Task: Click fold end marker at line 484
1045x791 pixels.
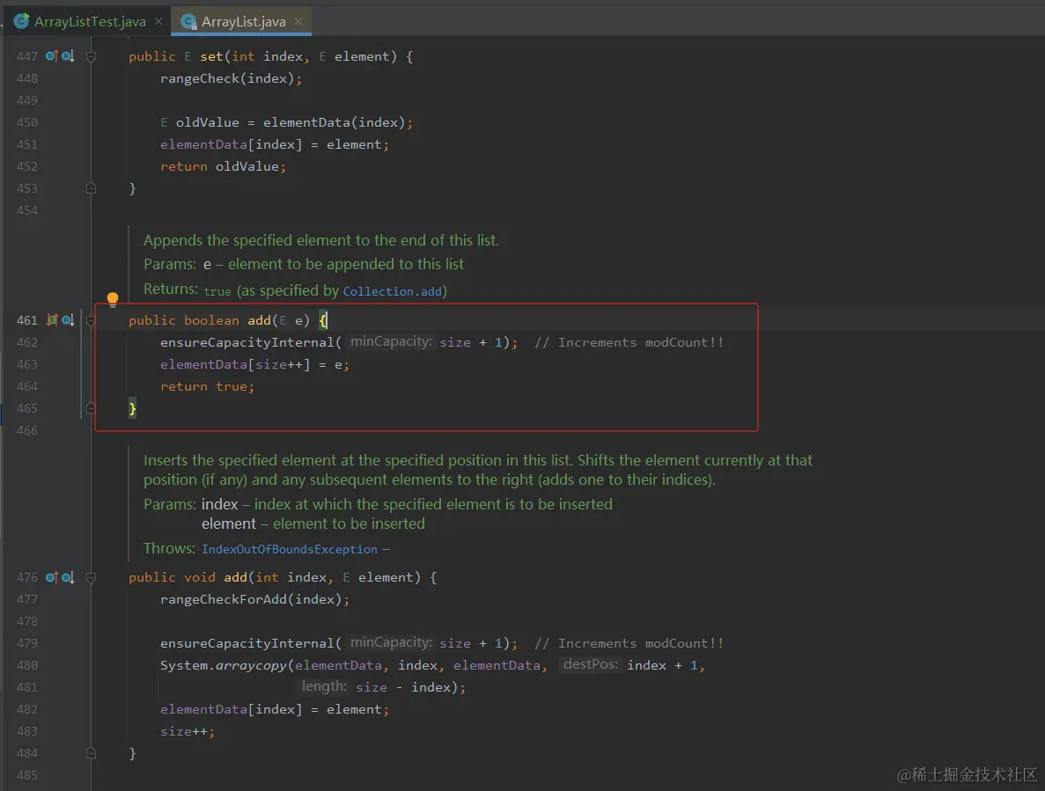Action: coord(92,753)
